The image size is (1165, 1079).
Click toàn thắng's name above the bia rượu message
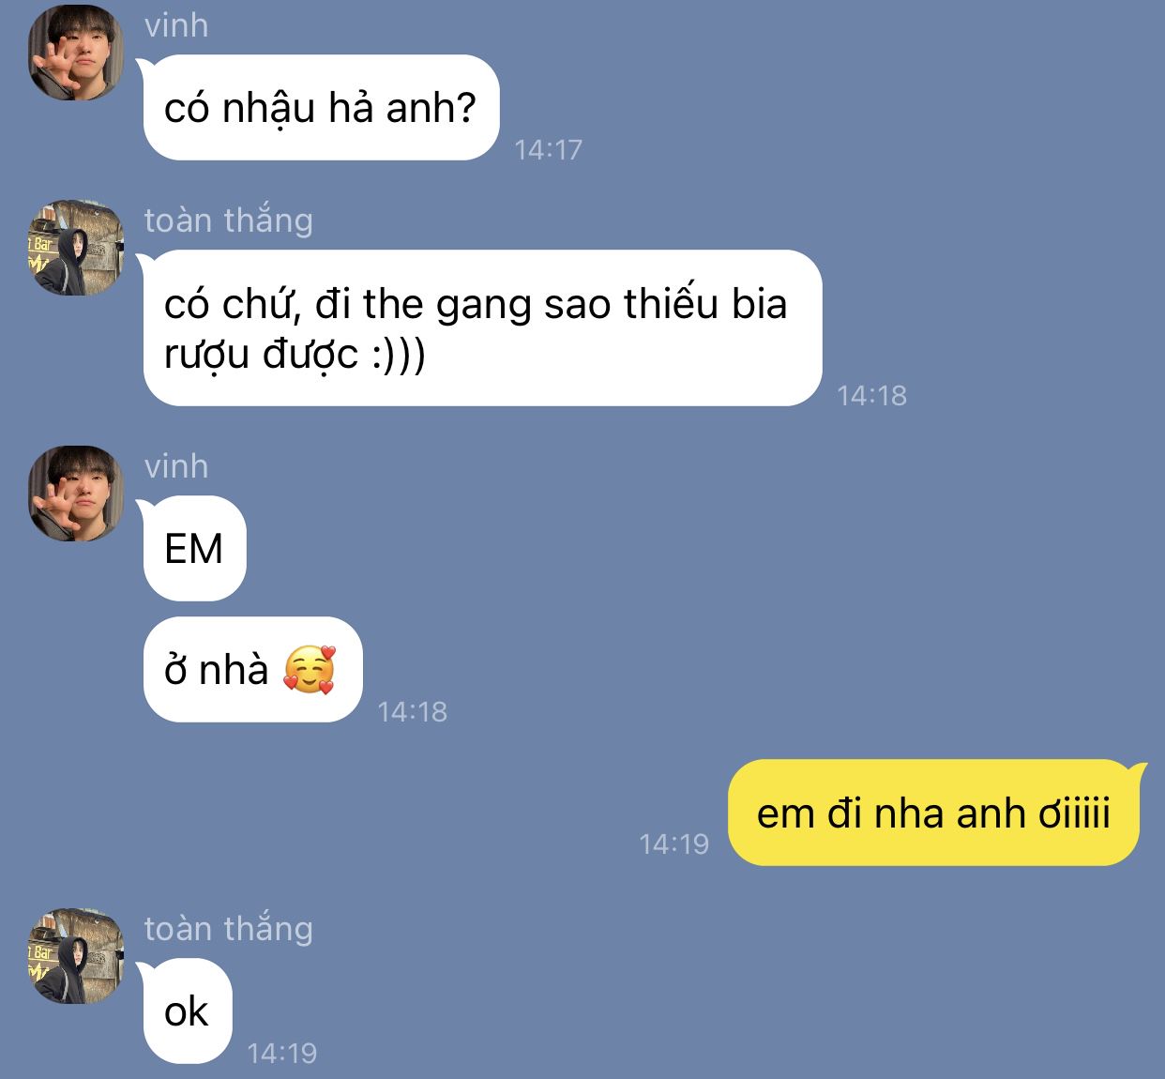tap(229, 220)
